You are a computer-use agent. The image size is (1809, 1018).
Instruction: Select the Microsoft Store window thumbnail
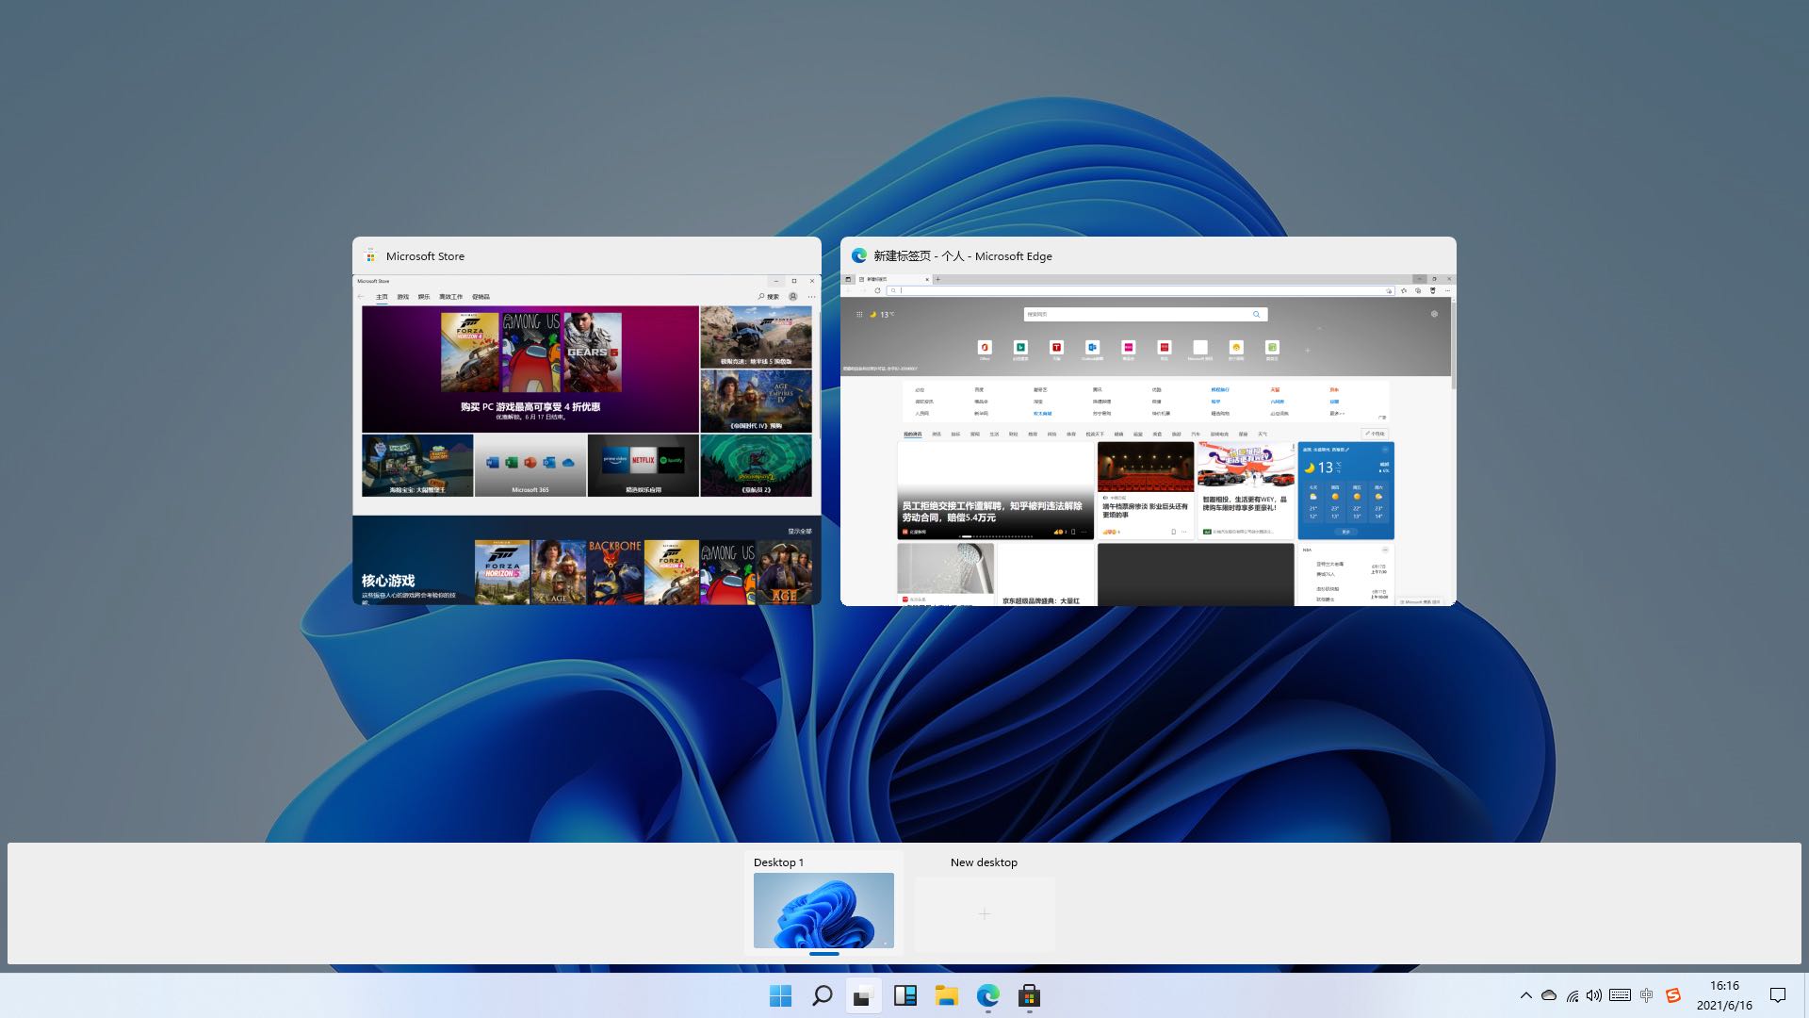tap(586, 438)
